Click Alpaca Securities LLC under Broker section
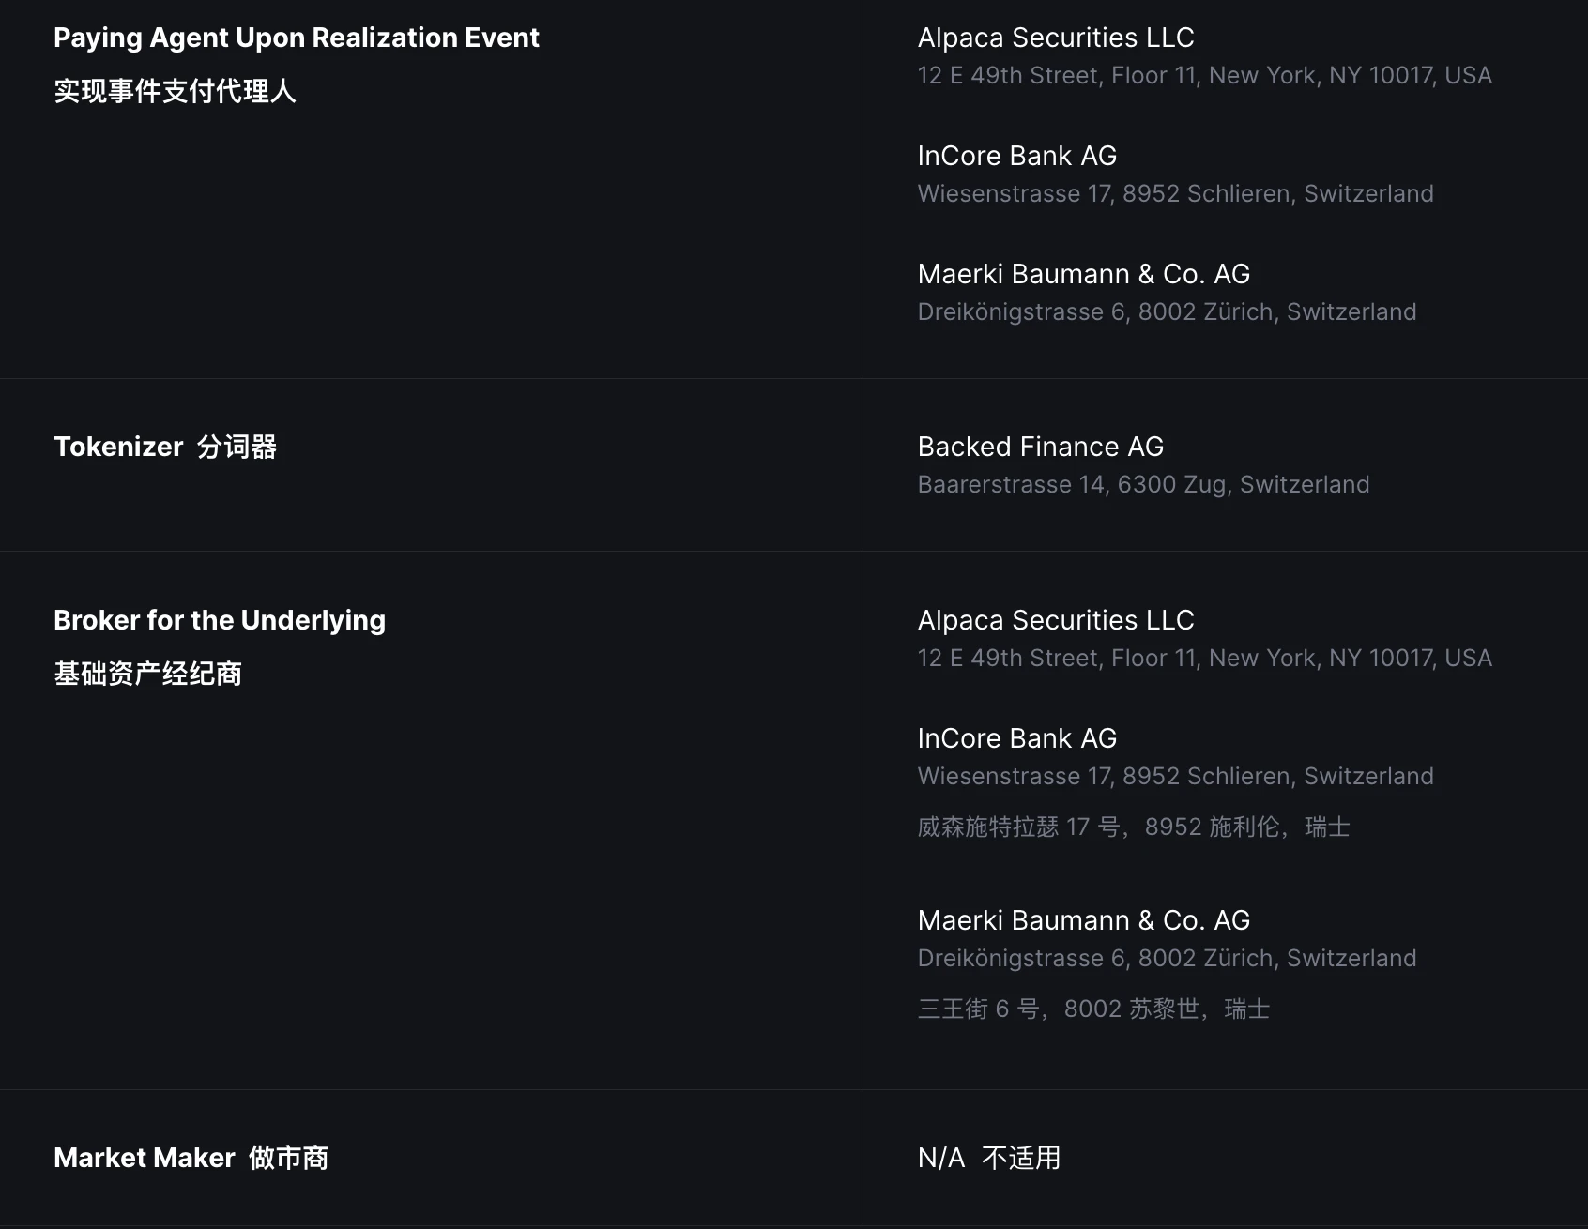 (1055, 620)
